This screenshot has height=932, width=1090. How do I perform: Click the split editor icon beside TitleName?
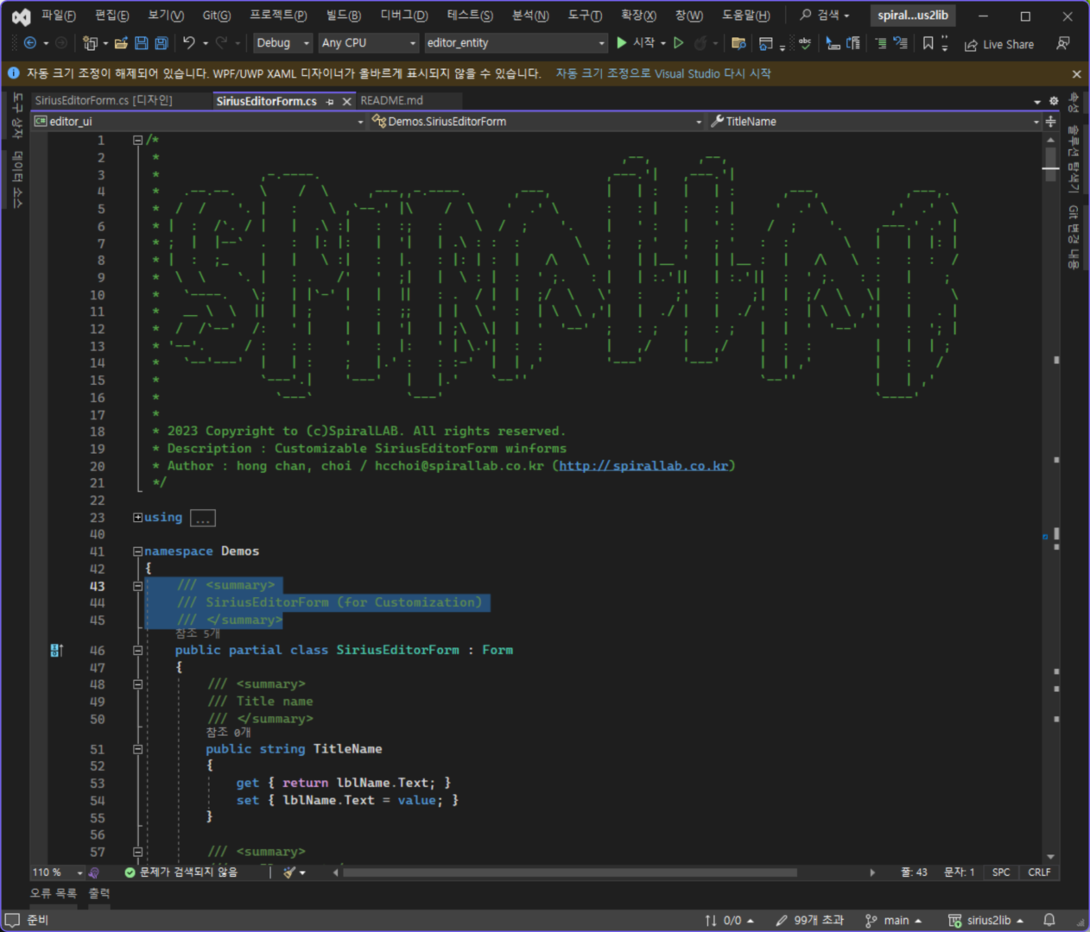pos(1051,122)
